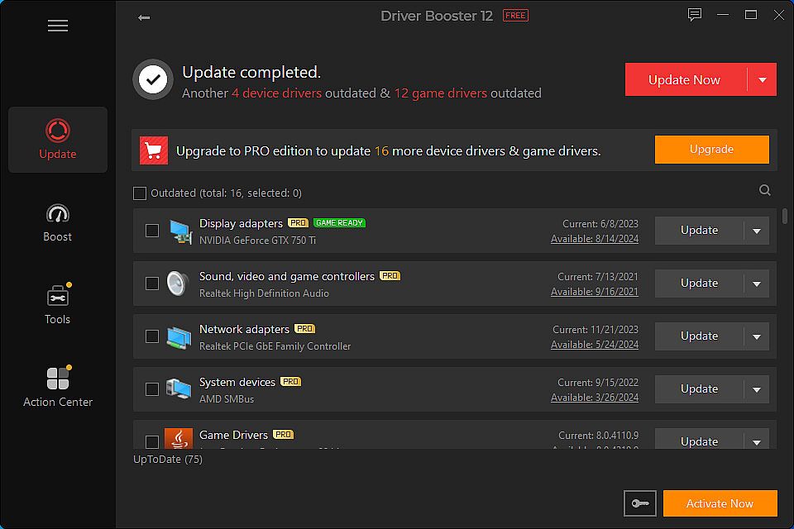This screenshot has width=794, height=529.
Task: Check the Network adapters checkbox
Action: tap(152, 336)
